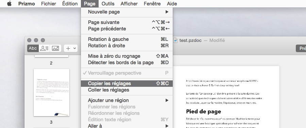Choose Page suivante
306x128 pixels.
(x=127, y=22)
